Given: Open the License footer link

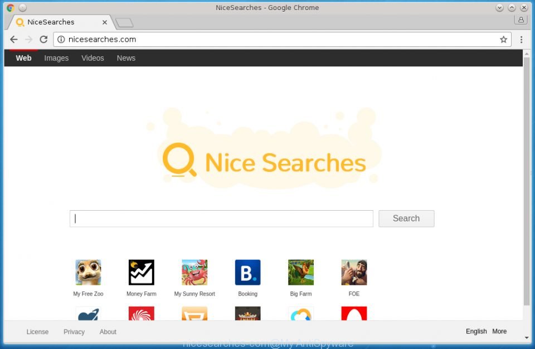Looking at the screenshot, I should [x=37, y=332].
